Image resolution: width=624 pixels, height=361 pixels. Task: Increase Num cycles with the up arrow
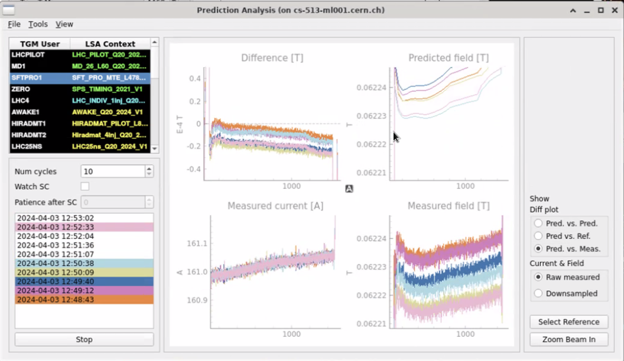click(149, 169)
